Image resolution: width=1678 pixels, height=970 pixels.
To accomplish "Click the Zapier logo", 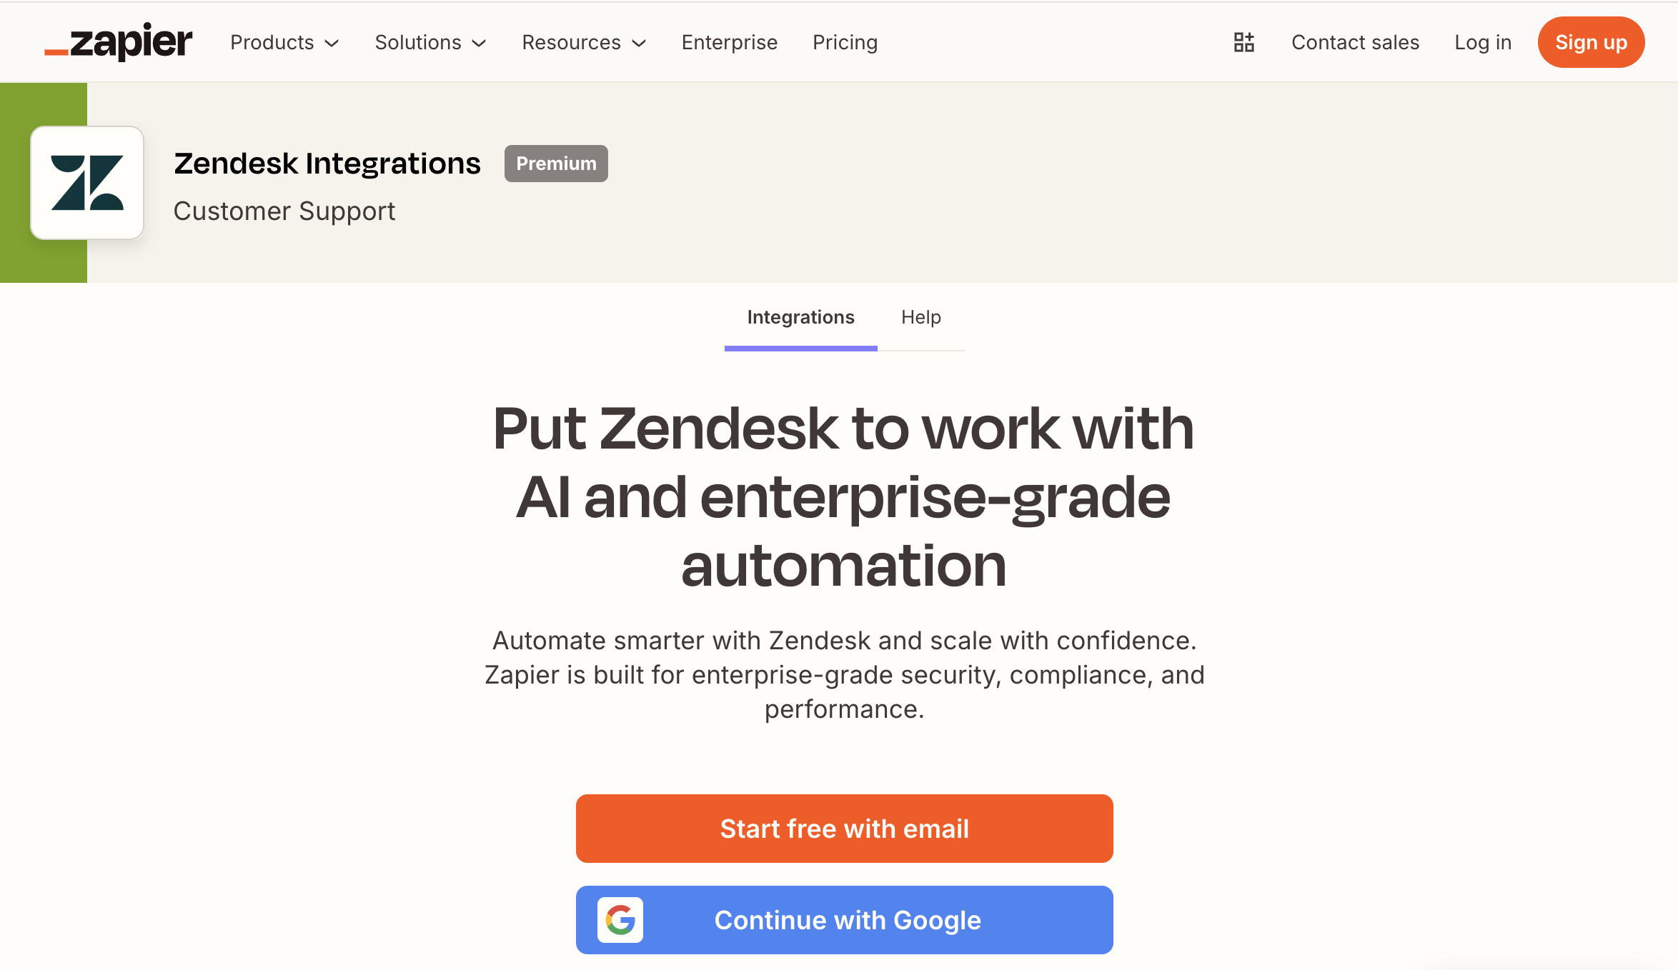I will coord(119,42).
